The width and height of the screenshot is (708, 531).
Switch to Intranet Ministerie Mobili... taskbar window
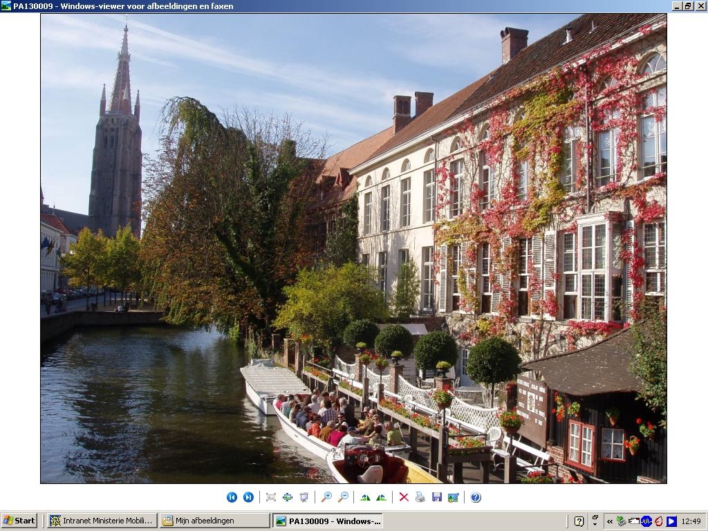102,521
